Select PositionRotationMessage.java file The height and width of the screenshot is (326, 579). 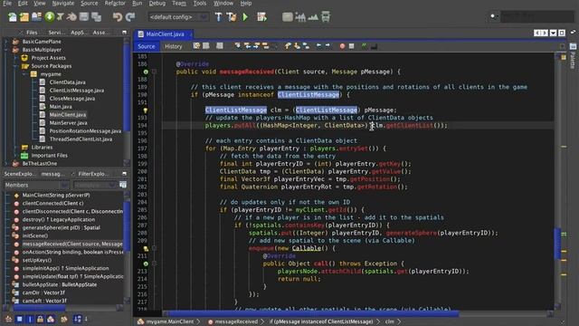85,130
